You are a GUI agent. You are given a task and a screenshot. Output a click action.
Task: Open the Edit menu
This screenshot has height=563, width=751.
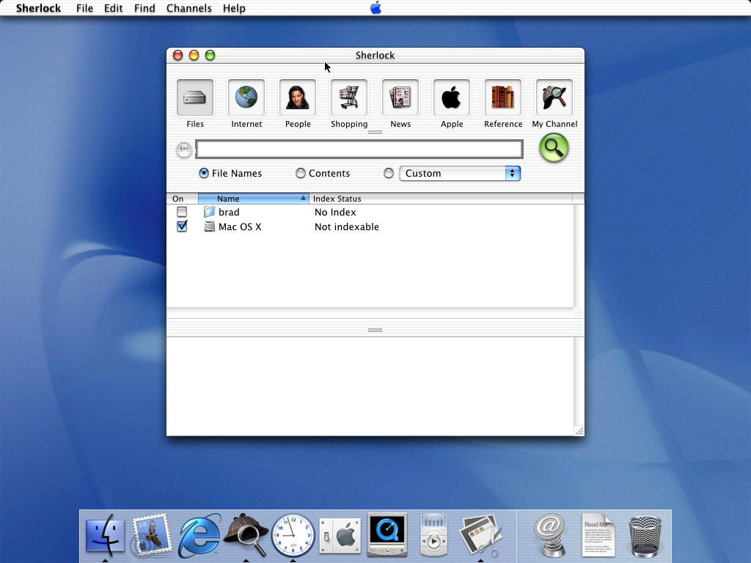coord(114,8)
